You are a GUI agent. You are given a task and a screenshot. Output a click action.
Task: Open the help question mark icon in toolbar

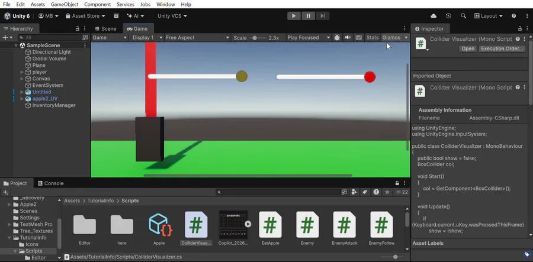513,16
